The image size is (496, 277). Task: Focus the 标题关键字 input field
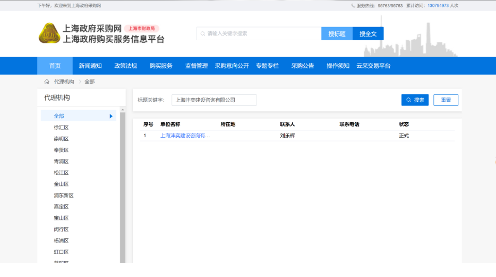click(214, 100)
